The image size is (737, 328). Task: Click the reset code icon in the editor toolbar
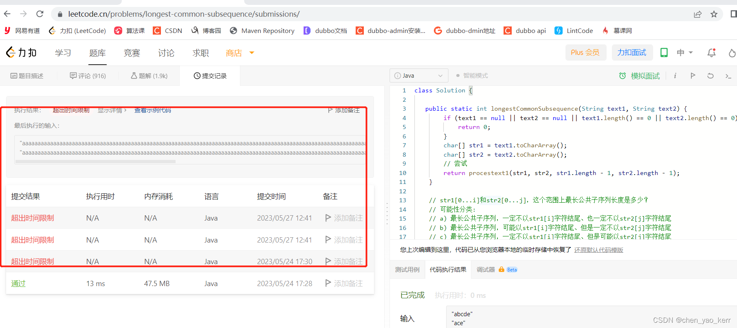point(711,76)
